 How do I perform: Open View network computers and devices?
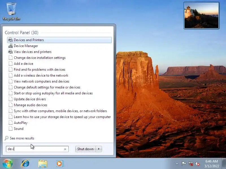pos(59,81)
